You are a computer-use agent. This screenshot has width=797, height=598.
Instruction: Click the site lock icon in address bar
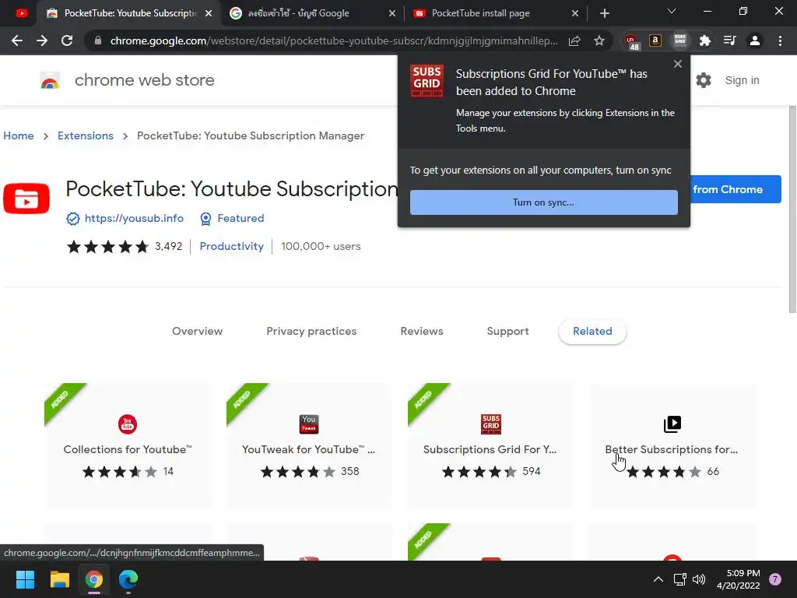tap(97, 40)
